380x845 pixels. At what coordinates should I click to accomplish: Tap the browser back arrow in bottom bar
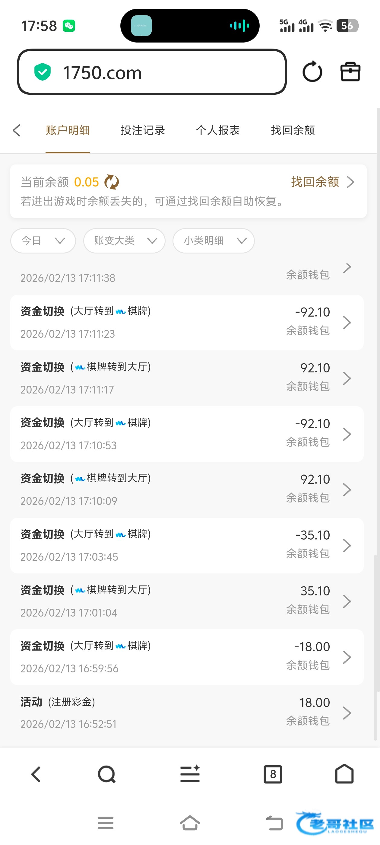[x=36, y=774]
